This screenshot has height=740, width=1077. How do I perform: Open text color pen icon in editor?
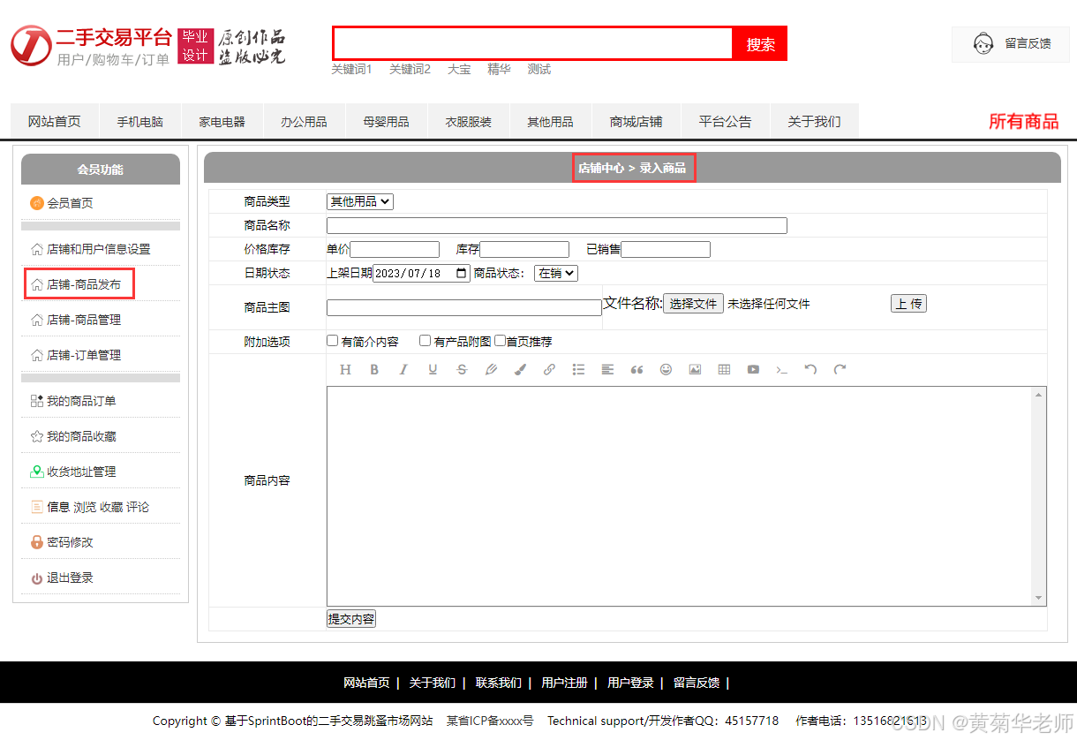[x=491, y=370]
